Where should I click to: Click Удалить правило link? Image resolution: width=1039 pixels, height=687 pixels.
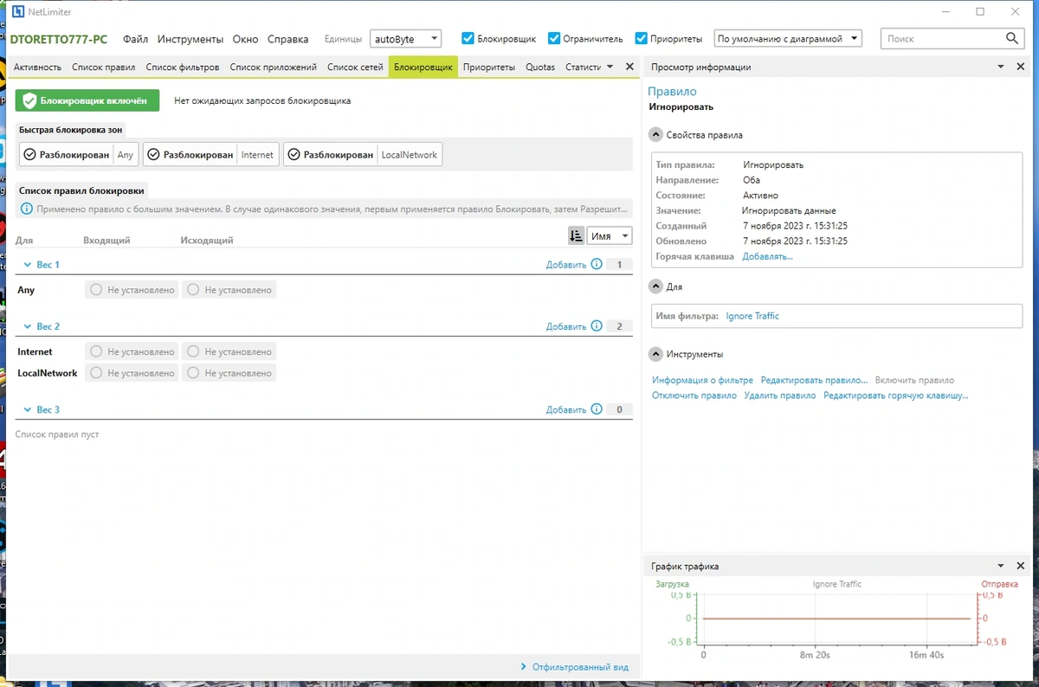(780, 395)
